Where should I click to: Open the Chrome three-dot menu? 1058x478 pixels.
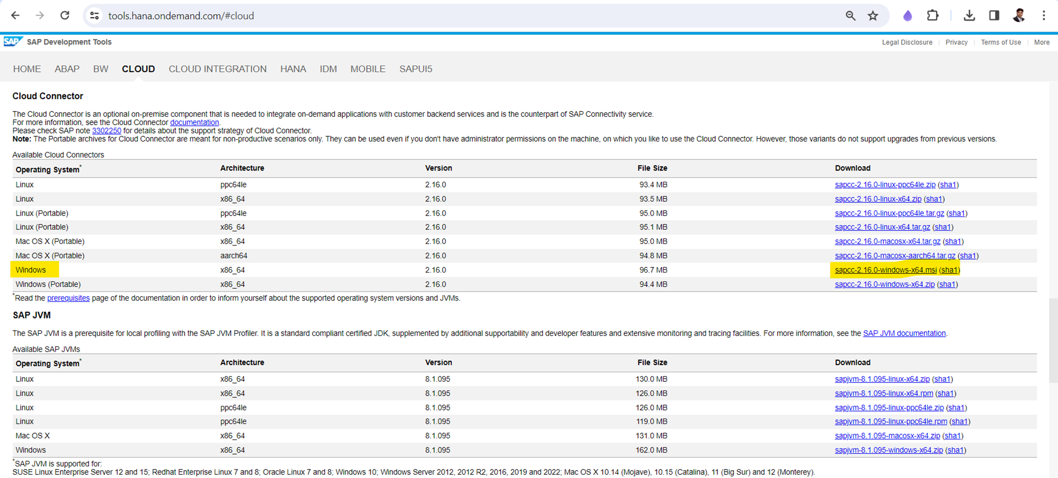(x=1044, y=16)
